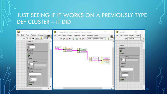This screenshot has width=167, height=94.
Task: Show context help in Block Diagram window
Action: click(x=109, y=39)
